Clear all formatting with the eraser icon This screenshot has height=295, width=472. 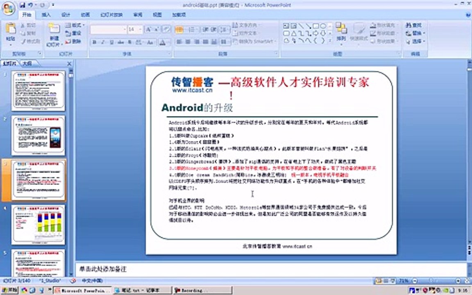166,29
